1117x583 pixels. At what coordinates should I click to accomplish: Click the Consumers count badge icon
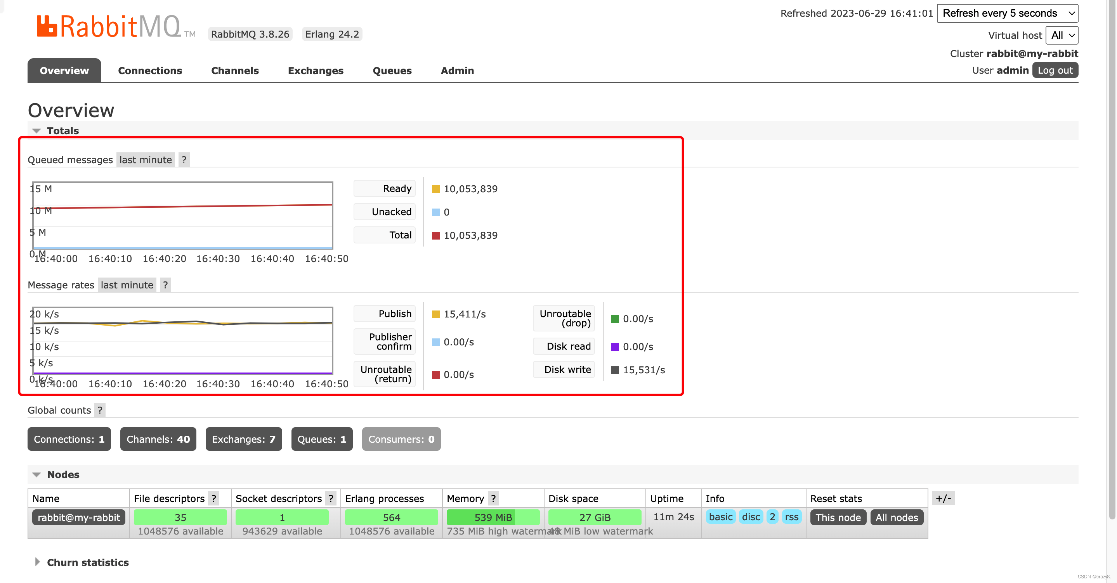point(401,438)
